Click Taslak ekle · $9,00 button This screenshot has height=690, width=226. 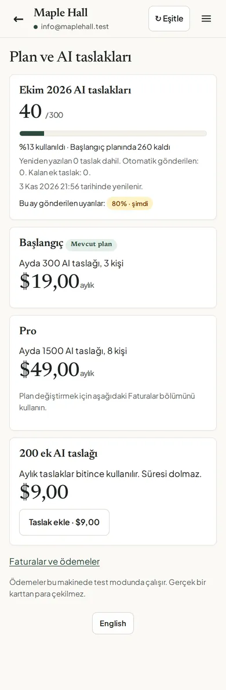coord(64,522)
